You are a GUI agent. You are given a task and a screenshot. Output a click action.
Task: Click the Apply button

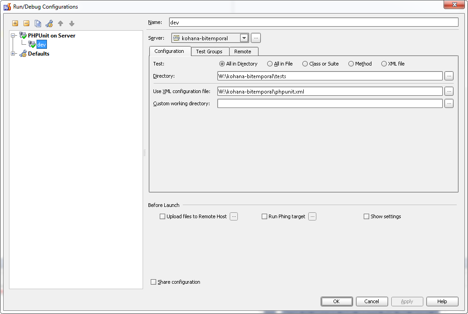[x=407, y=301]
